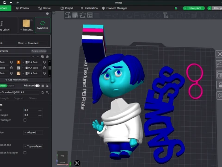This screenshot has height=167, width=222.
Task: Click the Top face of view cube
Action: tap(62, 156)
